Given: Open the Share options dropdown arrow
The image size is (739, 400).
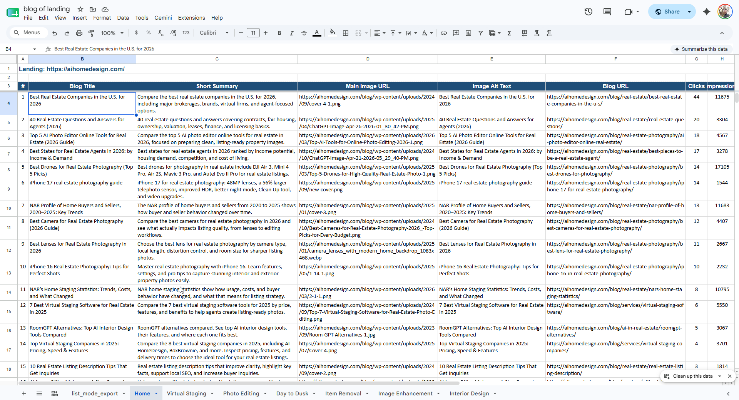Looking at the screenshot, I should pyautogui.click(x=689, y=12).
